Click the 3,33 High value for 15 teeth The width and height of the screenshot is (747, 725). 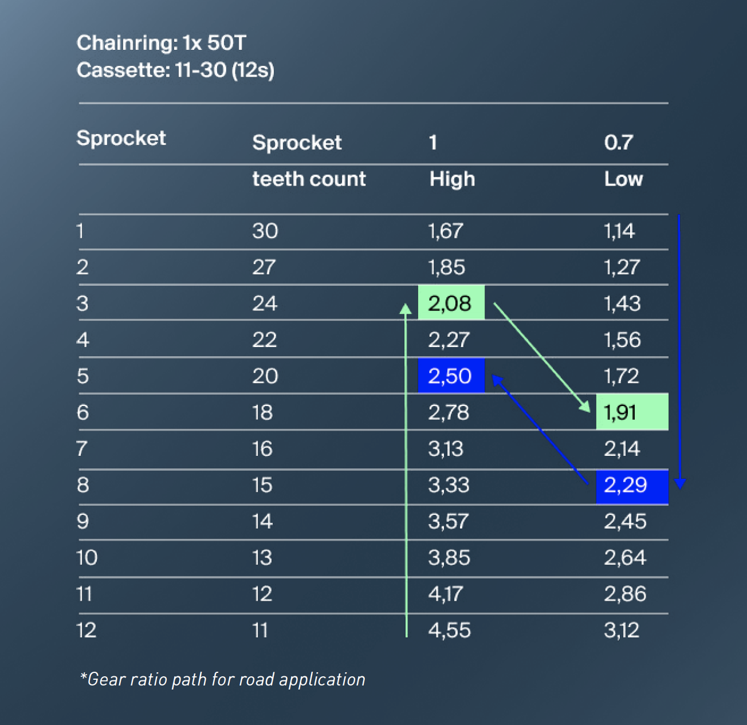[x=449, y=486]
